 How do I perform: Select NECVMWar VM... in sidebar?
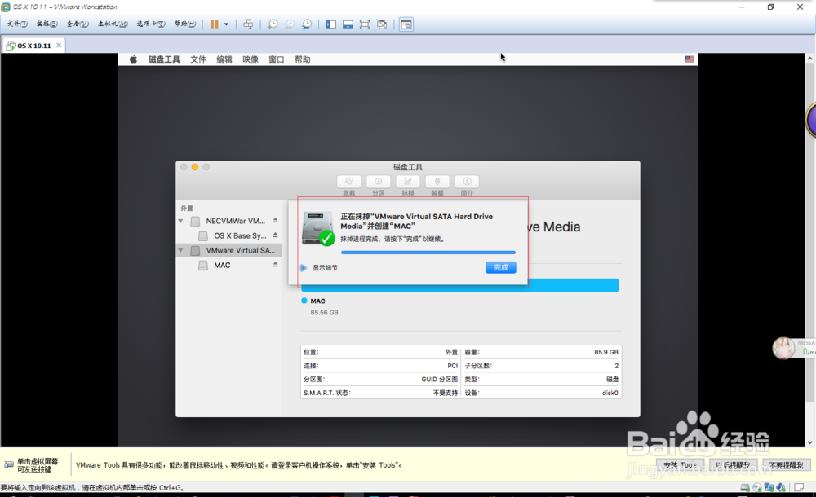[x=229, y=221]
